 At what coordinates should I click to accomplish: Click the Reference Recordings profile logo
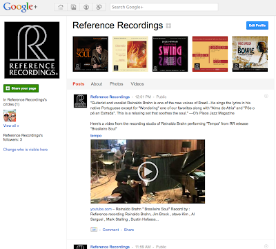pyautogui.click(x=32, y=50)
